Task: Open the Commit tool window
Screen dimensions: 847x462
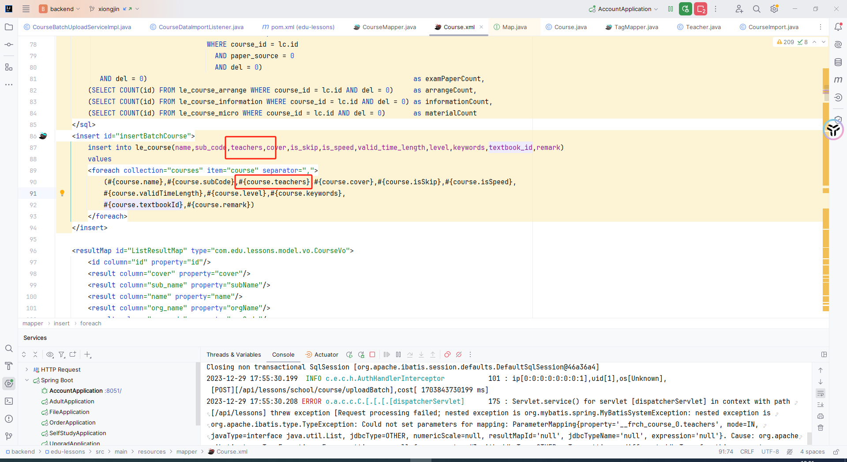Action: [8, 45]
